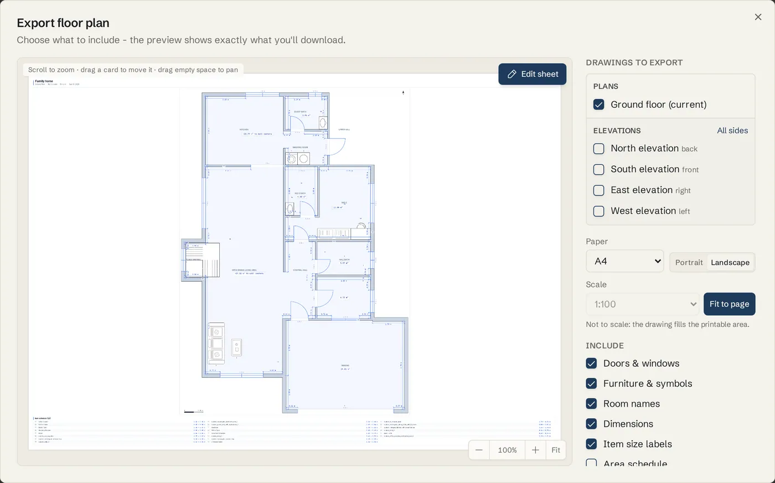Uncheck Ground floor (current) plan

(x=598, y=105)
